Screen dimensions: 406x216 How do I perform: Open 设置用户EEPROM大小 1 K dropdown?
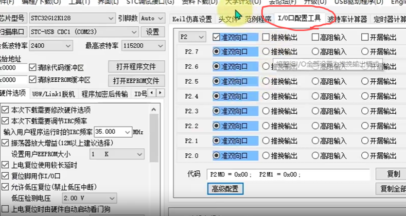(x=117, y=154)
